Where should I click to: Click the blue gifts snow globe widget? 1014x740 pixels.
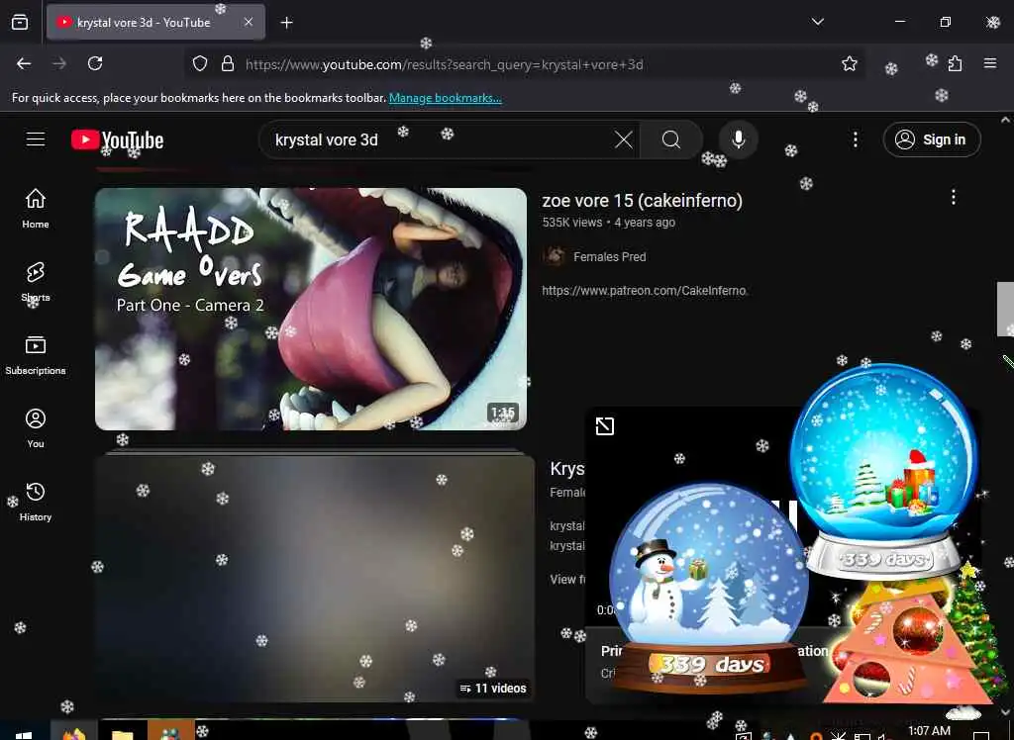click(x=883, y=472)
